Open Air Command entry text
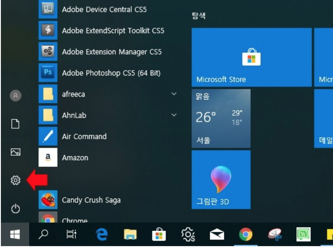 coord(84,137)
